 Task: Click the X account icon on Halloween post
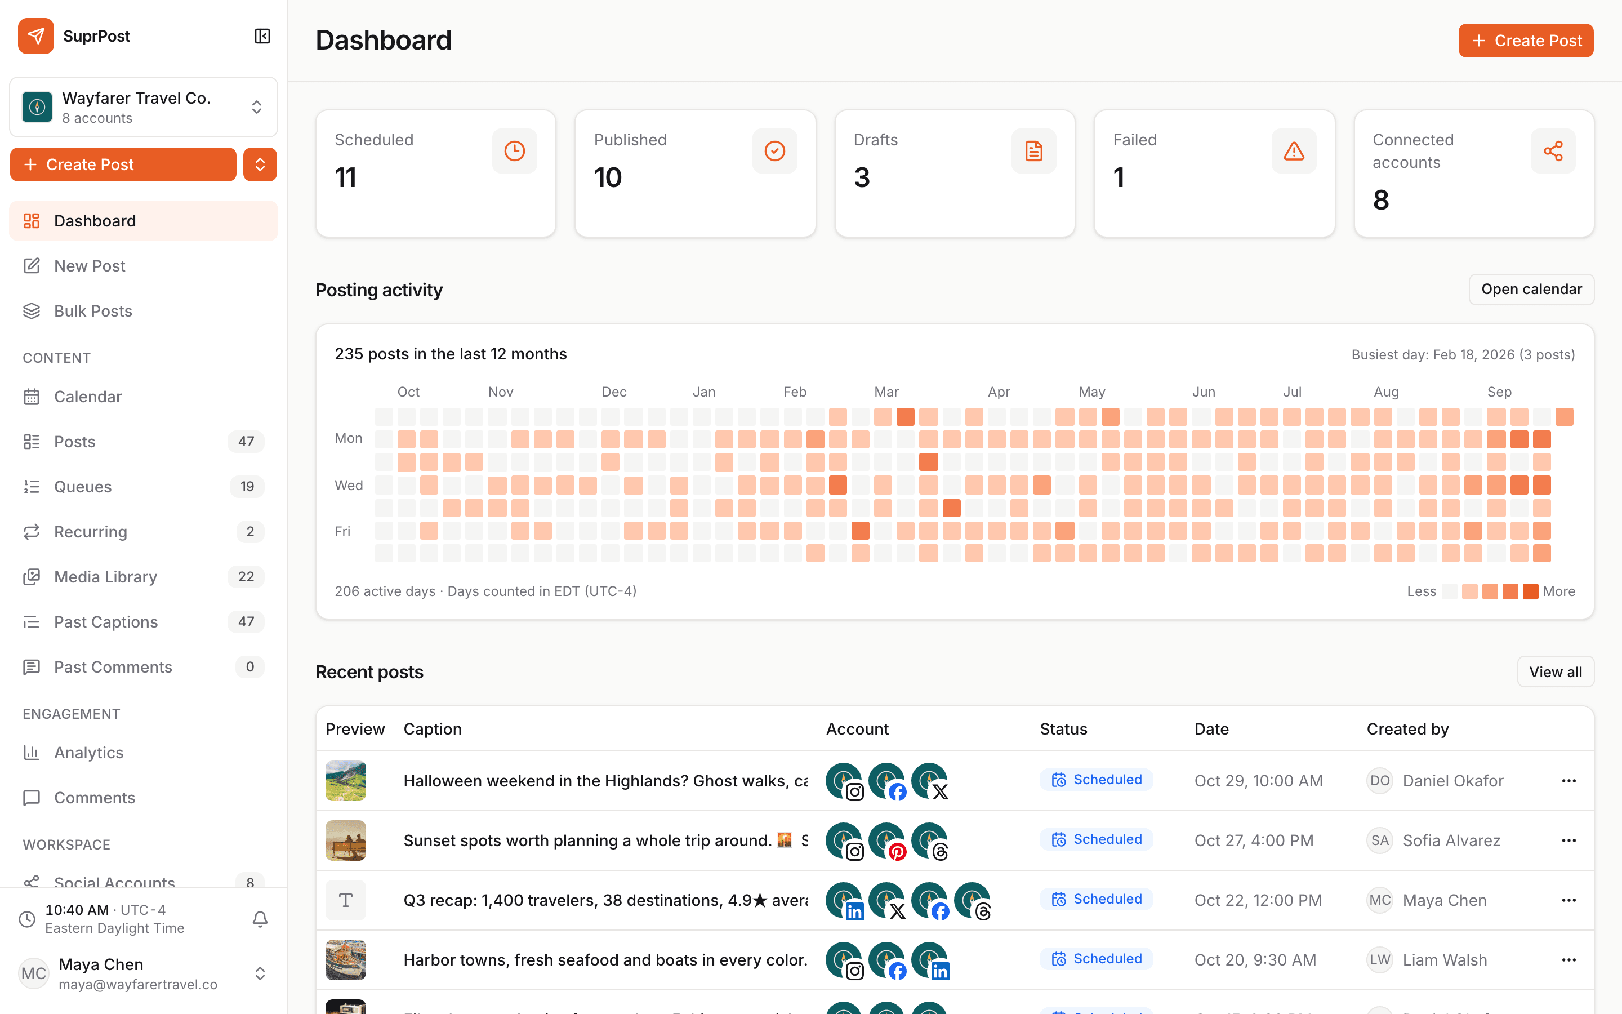click(930, 781)
